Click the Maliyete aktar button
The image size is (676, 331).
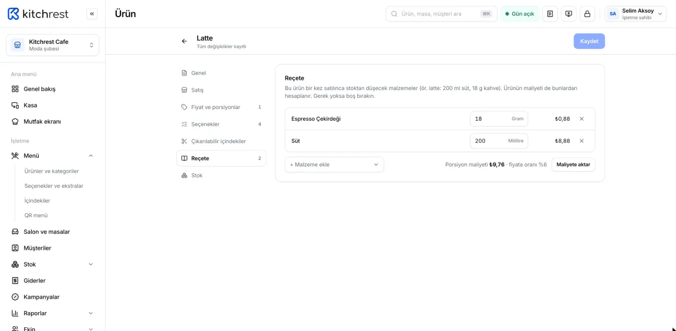(573, 165)
